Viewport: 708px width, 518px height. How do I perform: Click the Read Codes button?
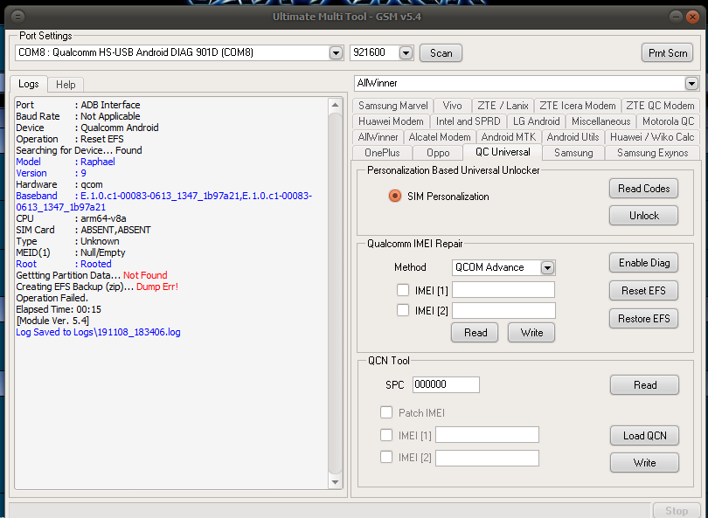643,189
